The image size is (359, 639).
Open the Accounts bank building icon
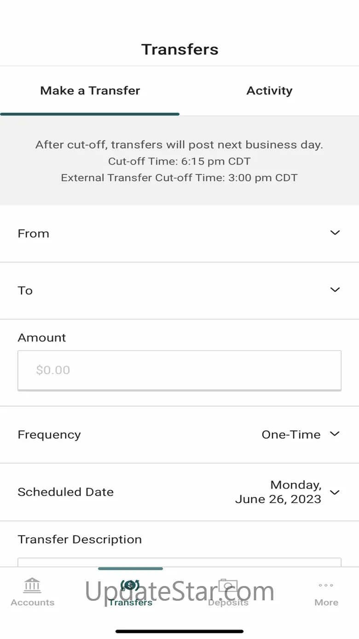(x=32, y=585)
